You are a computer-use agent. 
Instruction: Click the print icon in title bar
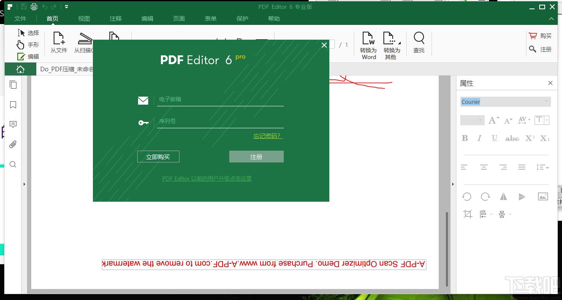[x=34, y=7]
